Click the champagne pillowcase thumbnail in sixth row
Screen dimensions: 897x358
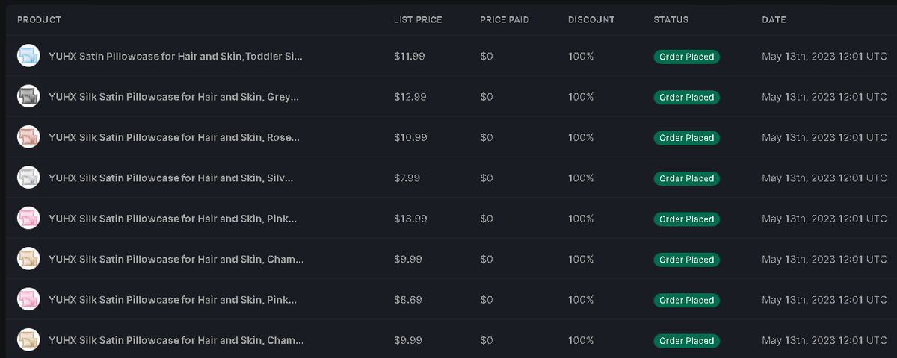28,259
